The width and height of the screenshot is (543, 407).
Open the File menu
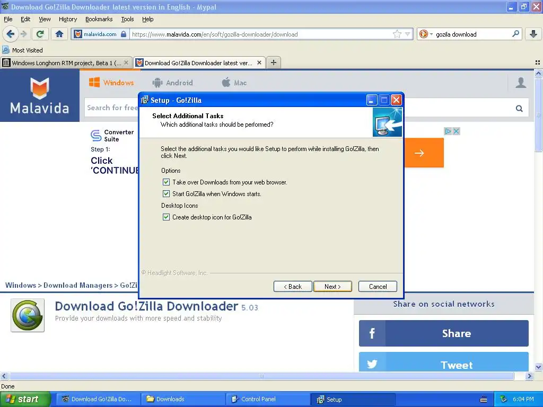tap(8, 19)
